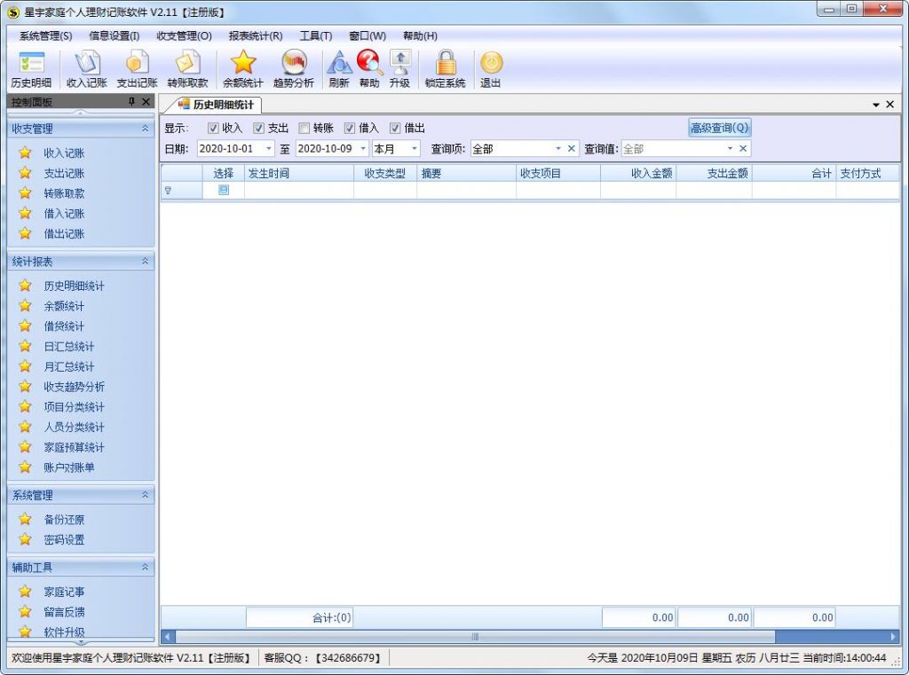Expand the 本月 period dropdown
The image size is (909, 675).
pyautogui.click(x=414, y=149)
